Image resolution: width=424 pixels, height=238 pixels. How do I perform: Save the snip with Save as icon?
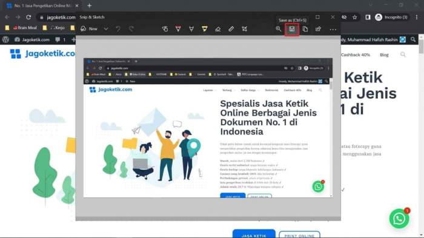(292, 29)
